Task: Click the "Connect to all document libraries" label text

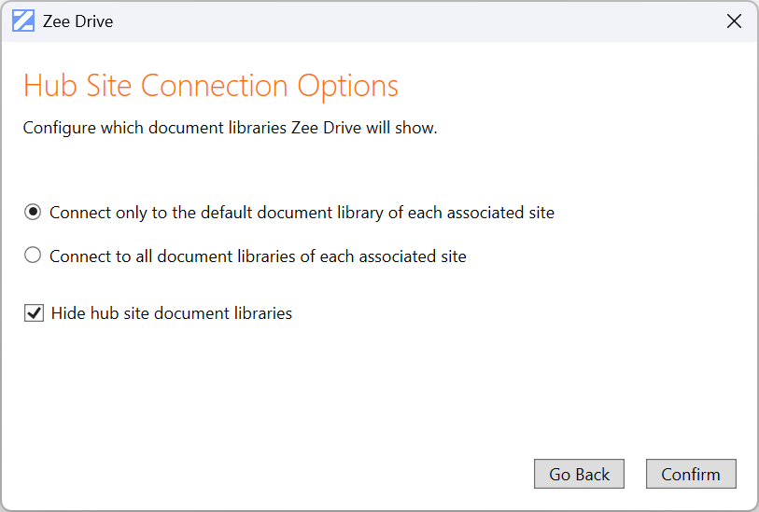Action: (258, 256)
